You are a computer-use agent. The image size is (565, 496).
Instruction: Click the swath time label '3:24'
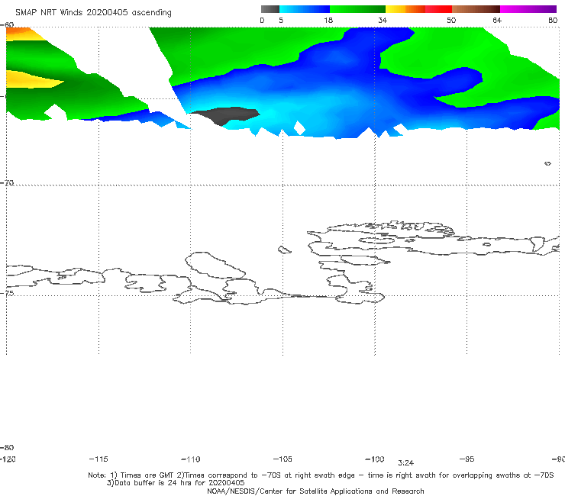[405, 463]
